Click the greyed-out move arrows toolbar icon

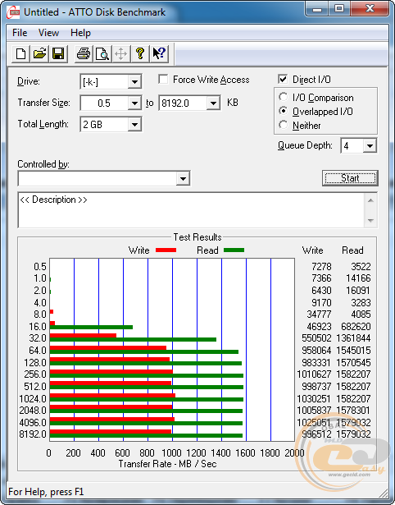[x=120, y=53]
